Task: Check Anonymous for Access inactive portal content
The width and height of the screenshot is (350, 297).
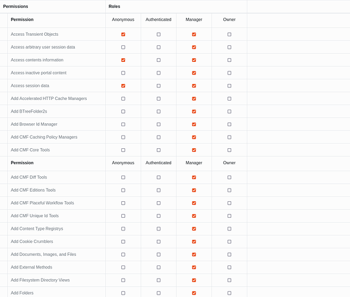Action: (x=123, y=73)
